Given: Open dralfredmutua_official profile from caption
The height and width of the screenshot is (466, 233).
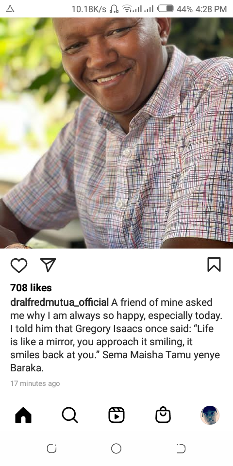Looking at the screenshot, I should pyautogui.click(x=59, y=302).
